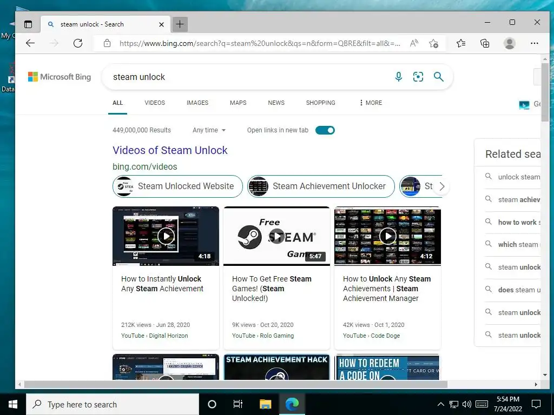Open Edge Settings and more menu
This screenshot has width=554, height=415.
click(534, 43)
